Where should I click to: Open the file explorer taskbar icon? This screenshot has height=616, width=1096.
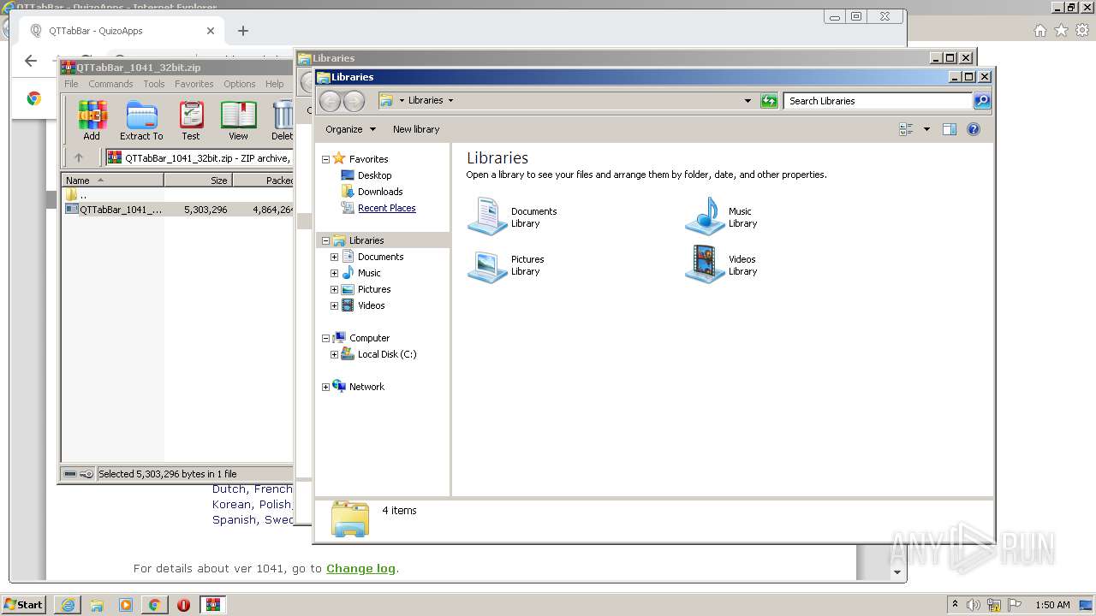tap(97, 605)
